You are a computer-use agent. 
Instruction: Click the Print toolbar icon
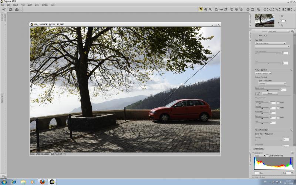17,9
